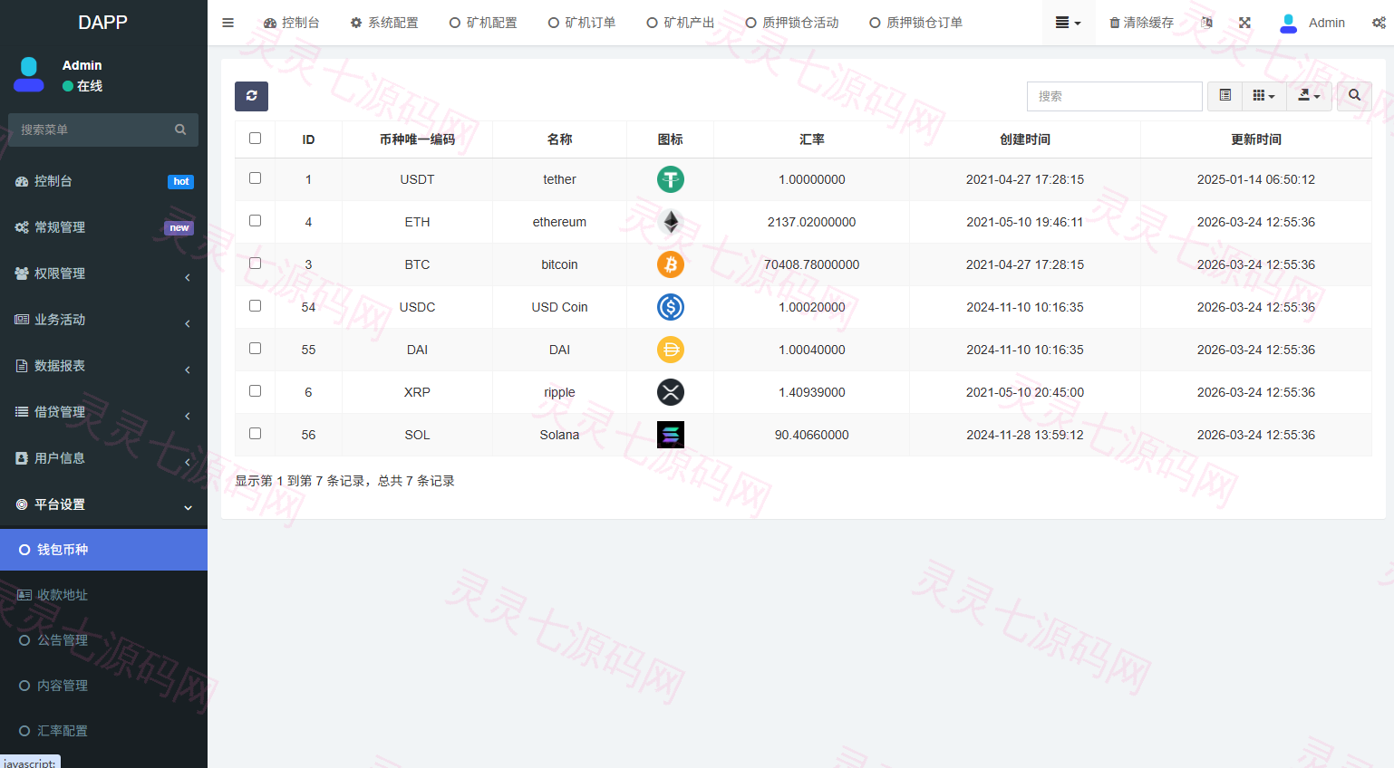Open the export data dropdown
The height and width of the screenshot is (768, 1394).
(x=1309, y=96)
